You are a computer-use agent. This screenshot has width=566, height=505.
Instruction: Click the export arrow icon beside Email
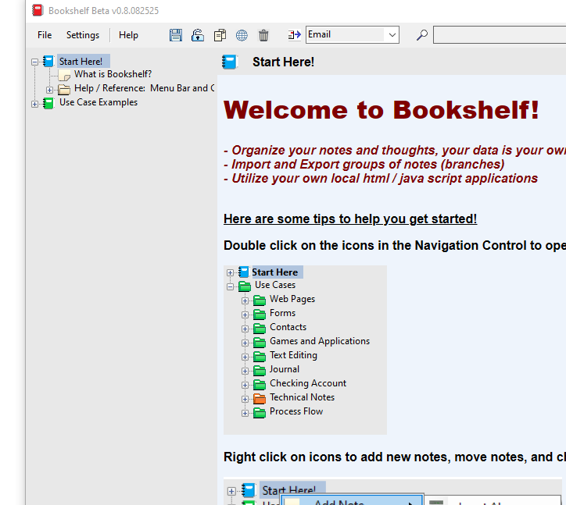(294, 35)
